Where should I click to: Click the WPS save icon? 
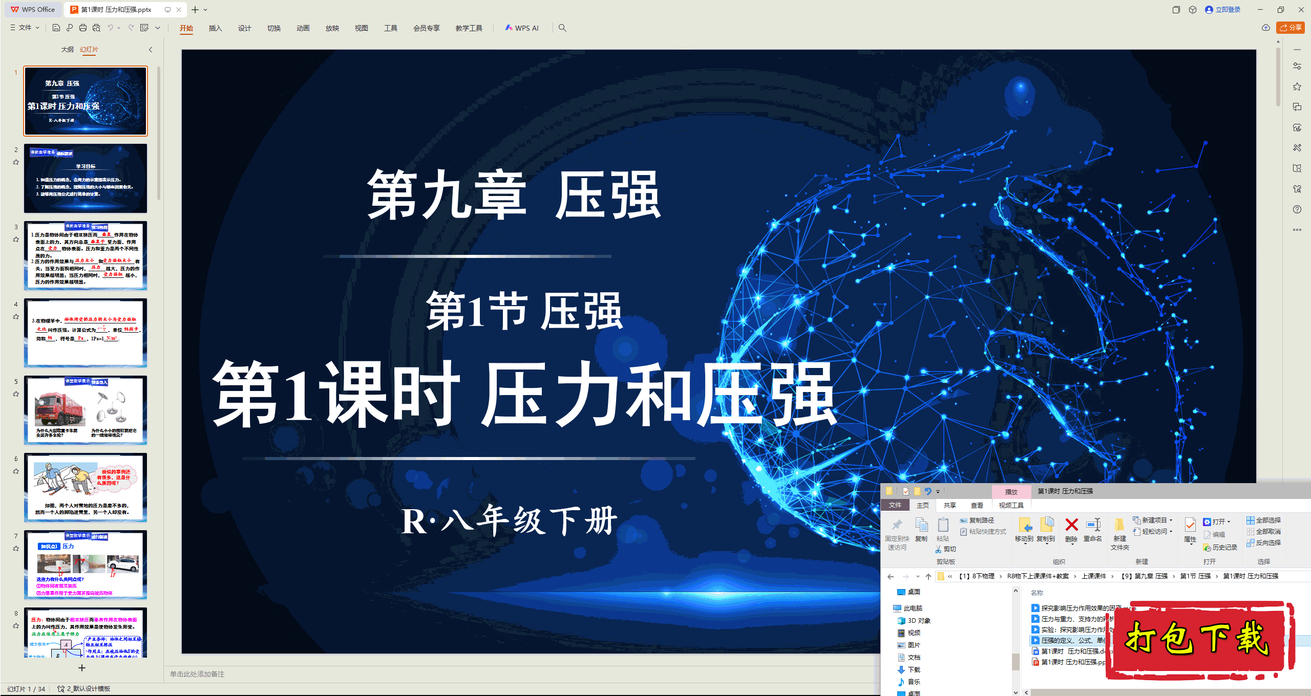pyautogui.click(x=56, y=28)
